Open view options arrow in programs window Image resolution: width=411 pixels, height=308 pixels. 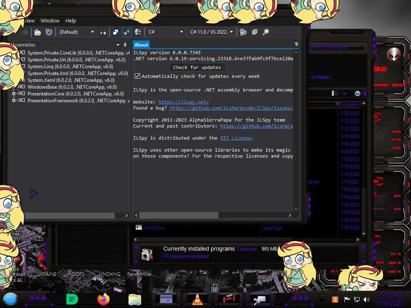point(344,93)
